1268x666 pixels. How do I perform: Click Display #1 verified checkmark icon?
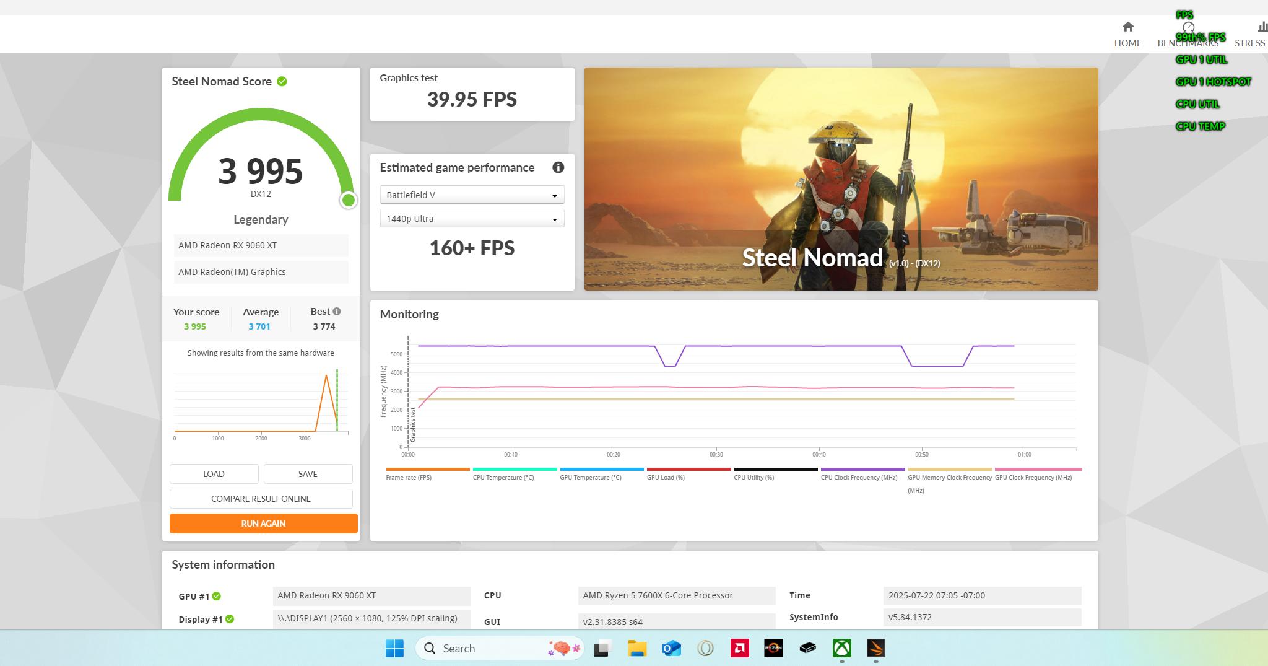(230, 619)
